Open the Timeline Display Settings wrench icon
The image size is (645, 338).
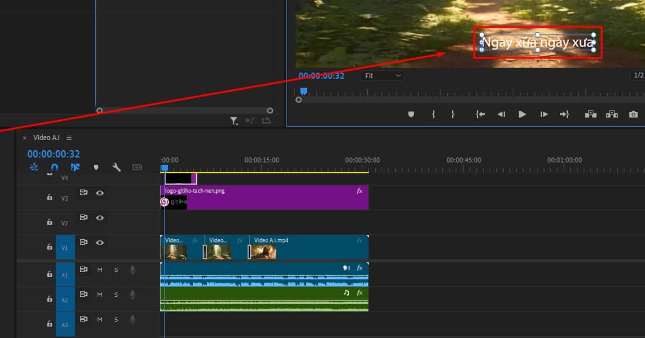point(116,167)
